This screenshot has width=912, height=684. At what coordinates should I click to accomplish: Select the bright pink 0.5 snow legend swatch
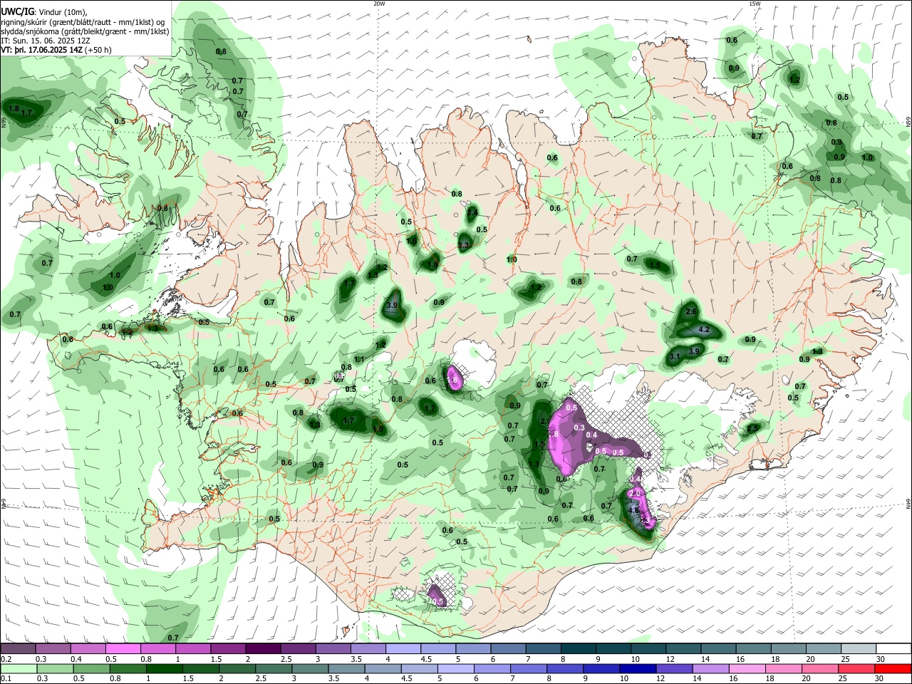pyautogui.click(x=123, y=648)
